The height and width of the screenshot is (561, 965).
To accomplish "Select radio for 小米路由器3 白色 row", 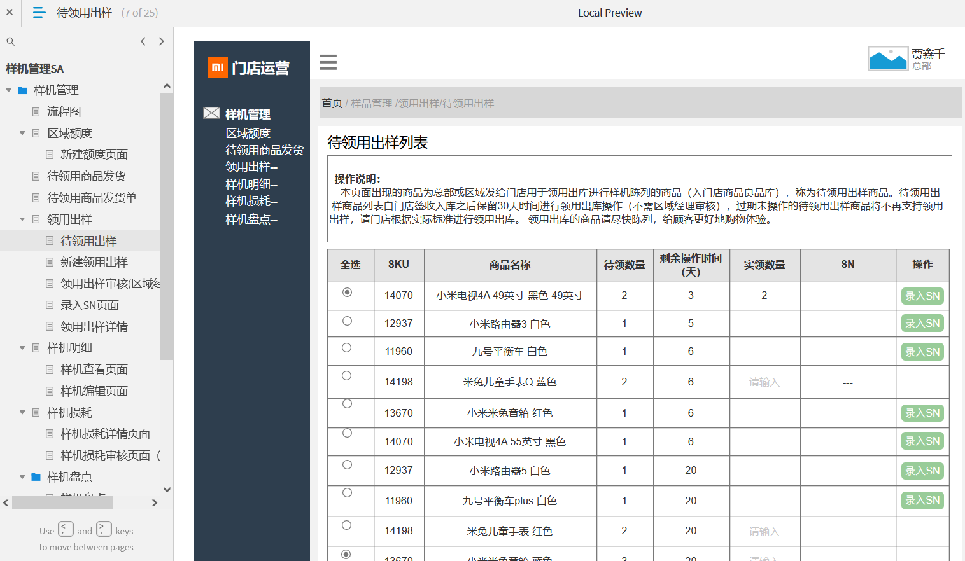I will point(347,321).
